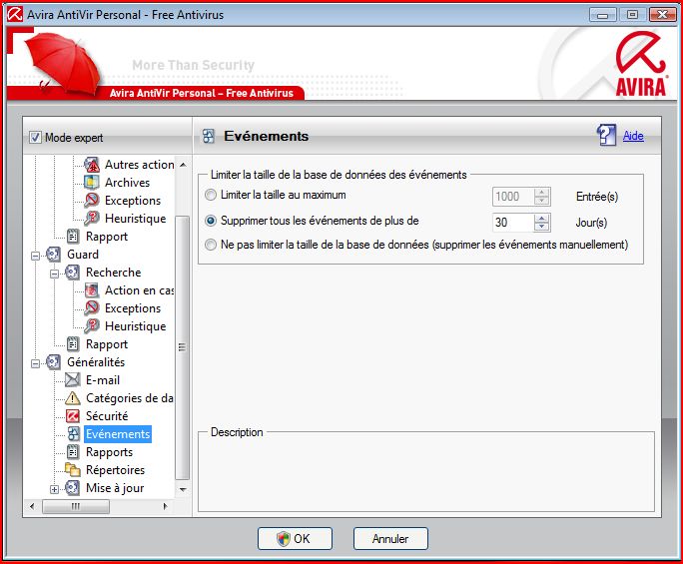Click the Mise à jour icon

click(72, 488)
